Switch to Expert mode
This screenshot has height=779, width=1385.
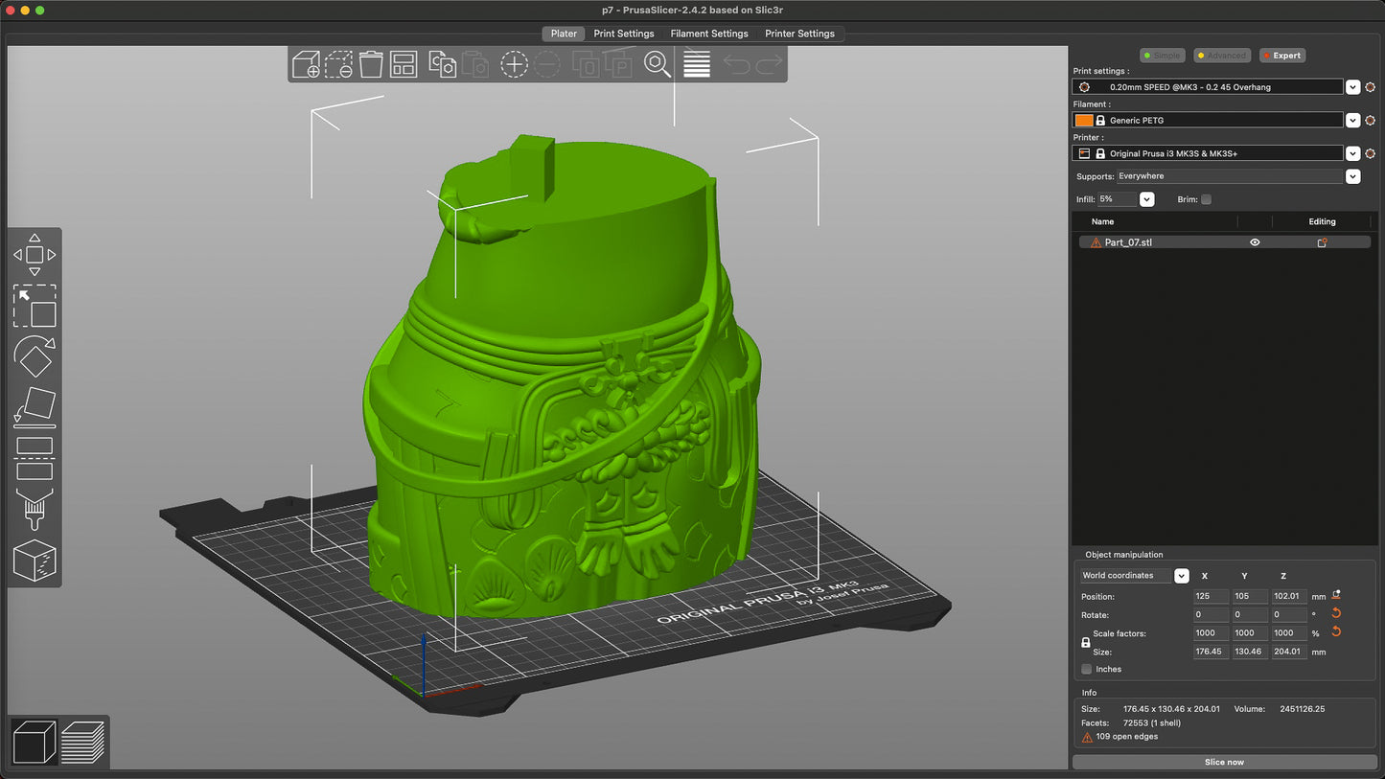1281,56
